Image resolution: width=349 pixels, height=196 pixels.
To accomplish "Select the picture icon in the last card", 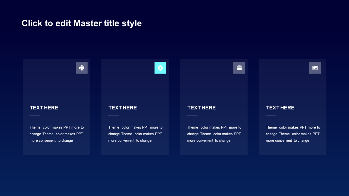I will [x=315, y=68].
